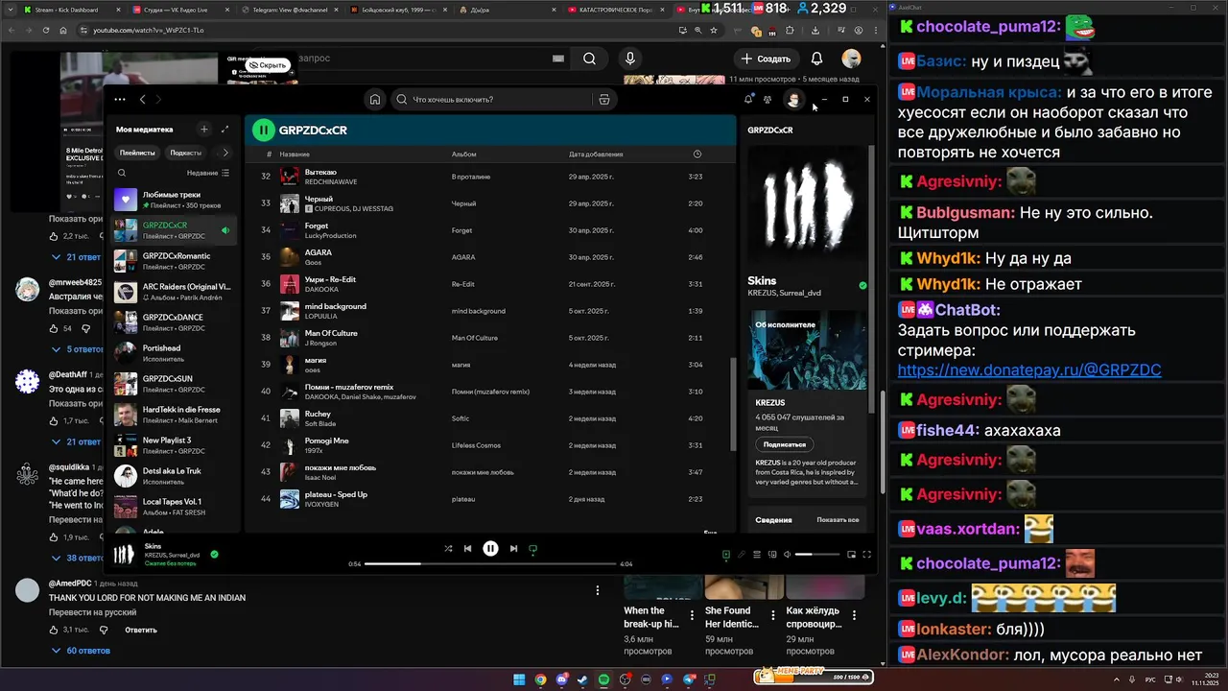Toggle the saved checkmark next to Skins in player bar
Image resolution: width=1228 pixels, height=691 pixels.
tap(214, 554)
